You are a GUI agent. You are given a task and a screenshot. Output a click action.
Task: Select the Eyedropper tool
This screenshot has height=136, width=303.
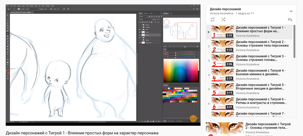tap(8, 28)
